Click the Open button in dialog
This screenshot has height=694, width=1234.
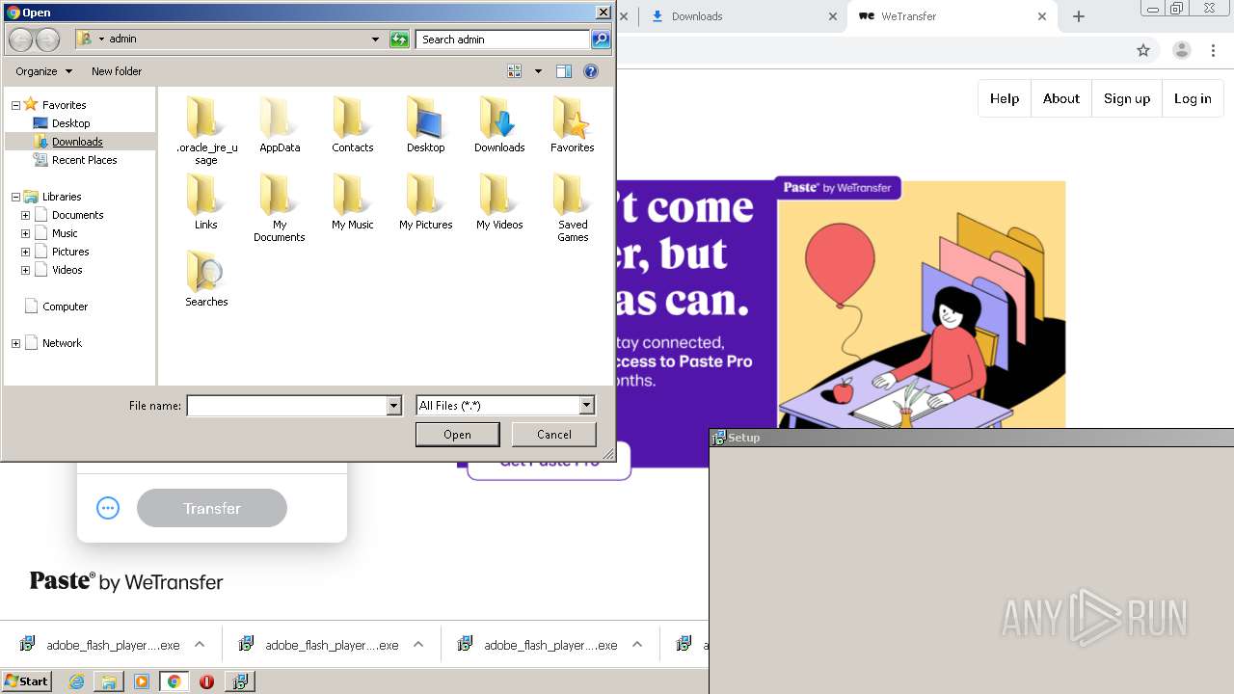click(457, 435)
